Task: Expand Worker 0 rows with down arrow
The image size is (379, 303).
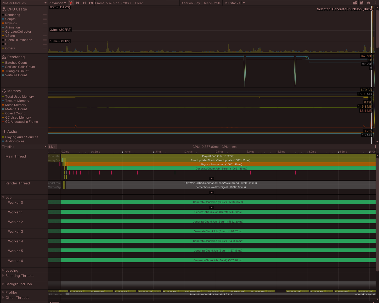Action: click(x=212, y=208)
